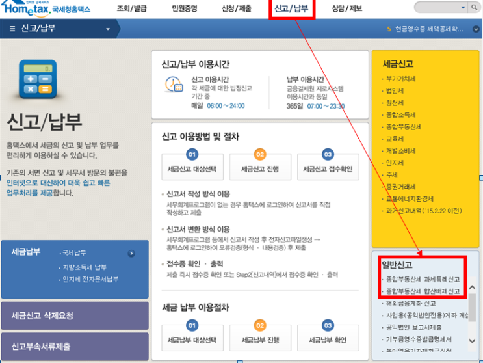The height and width of the screenshot is (363, 483).
Task: Open the 종합소득세 link
Action: (400, 115)
